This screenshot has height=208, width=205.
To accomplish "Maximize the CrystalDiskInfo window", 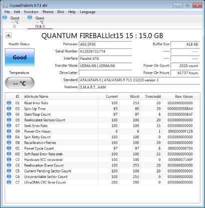I will [187, 6].
